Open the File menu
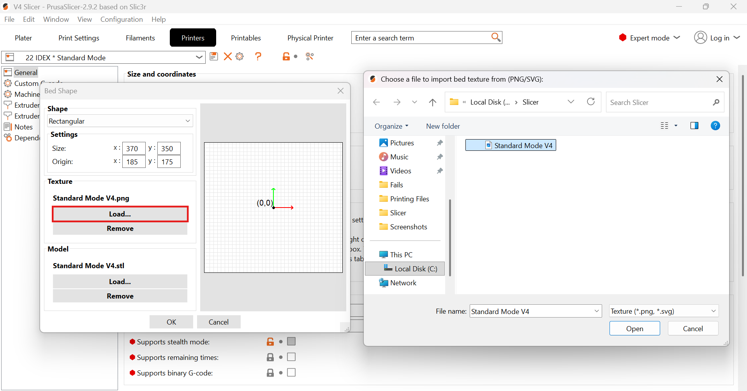This screenshot has height=391, width=747. (9, 19)
